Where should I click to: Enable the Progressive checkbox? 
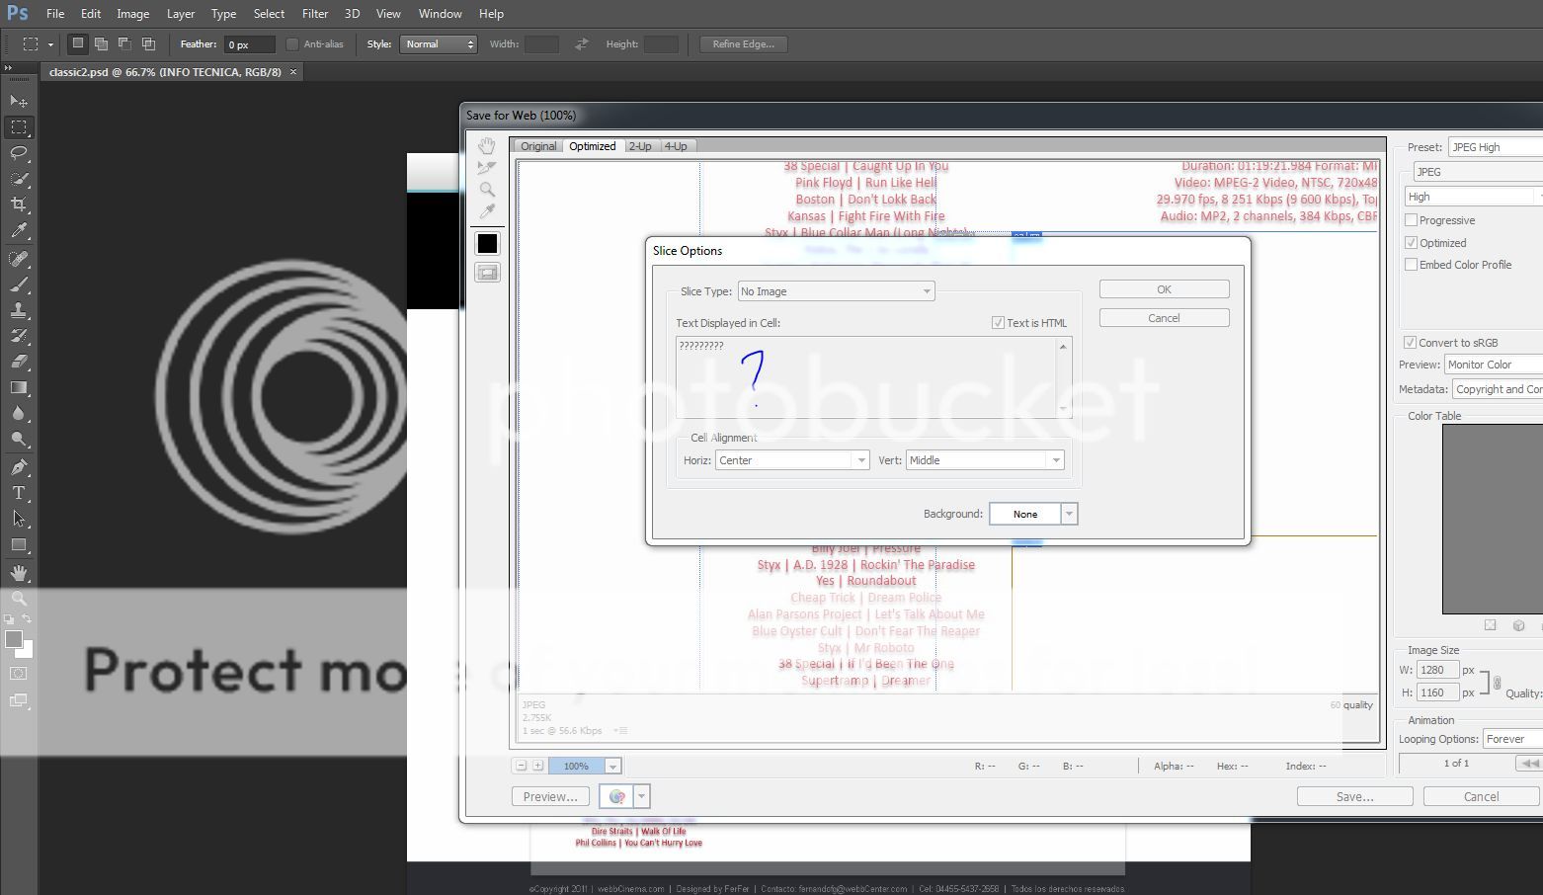1411,220
